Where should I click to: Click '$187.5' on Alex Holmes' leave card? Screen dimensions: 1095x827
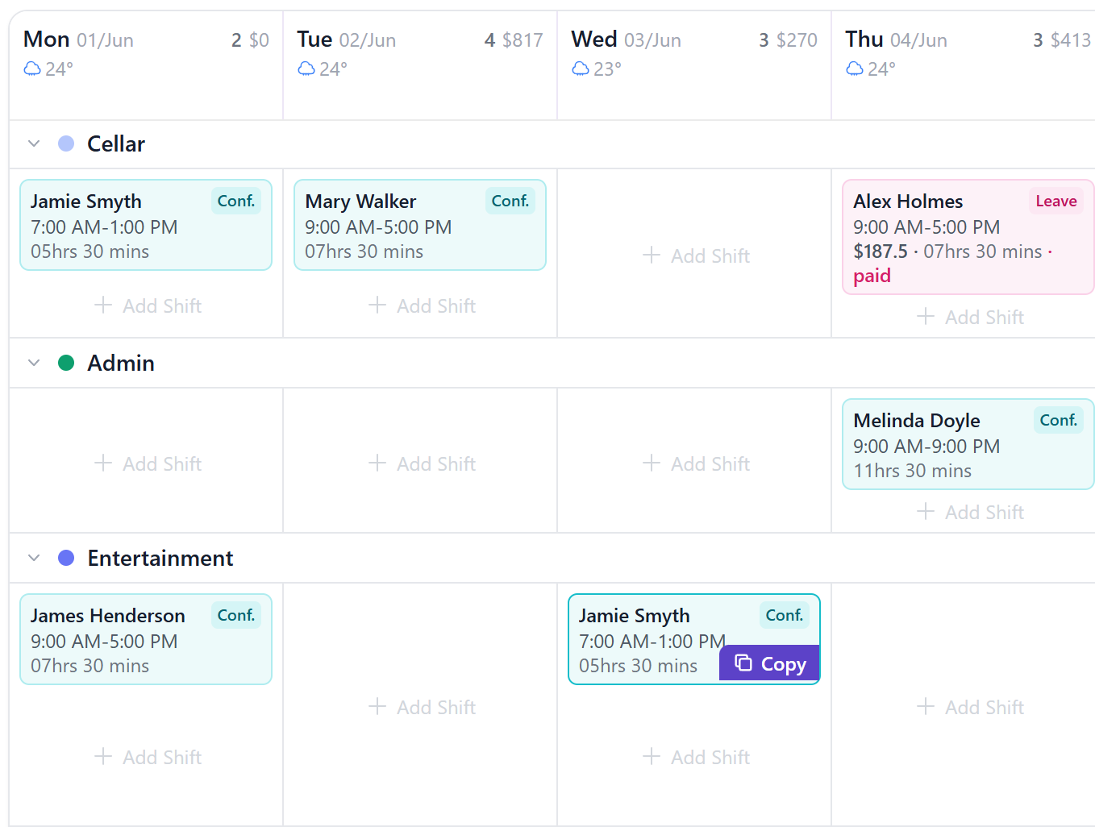click(881, 251)
